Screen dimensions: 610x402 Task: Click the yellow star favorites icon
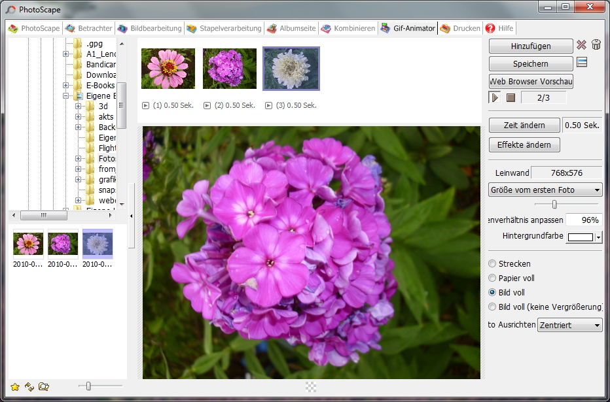(x=15, y=387)
